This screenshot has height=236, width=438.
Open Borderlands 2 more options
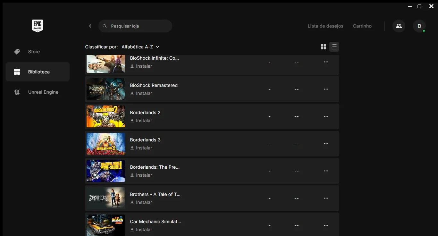326,116
